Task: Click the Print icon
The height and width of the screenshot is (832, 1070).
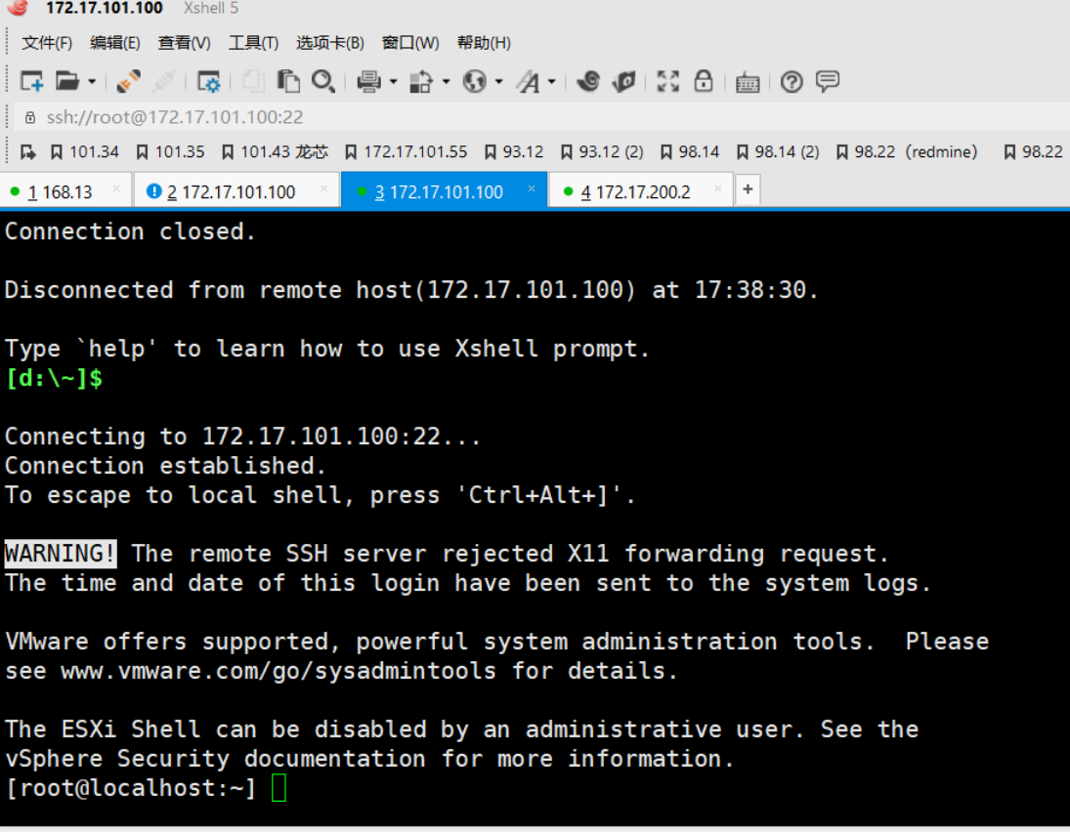Action: pos(368,82)
